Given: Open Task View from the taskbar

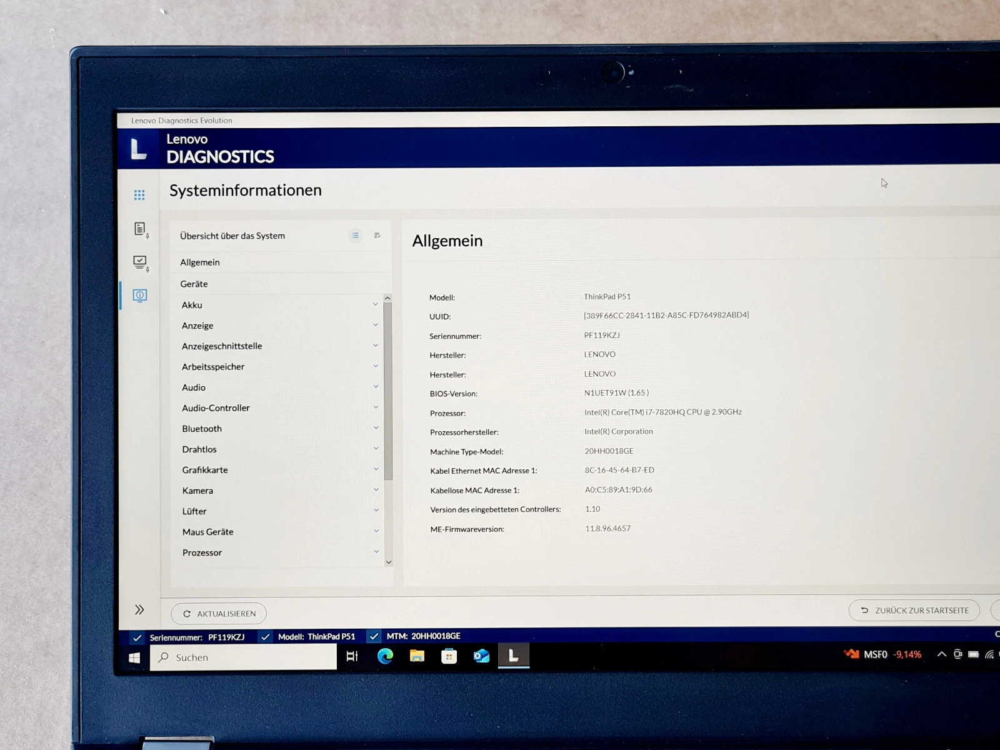Looking at the screenshot, I should tap(352, 656).
